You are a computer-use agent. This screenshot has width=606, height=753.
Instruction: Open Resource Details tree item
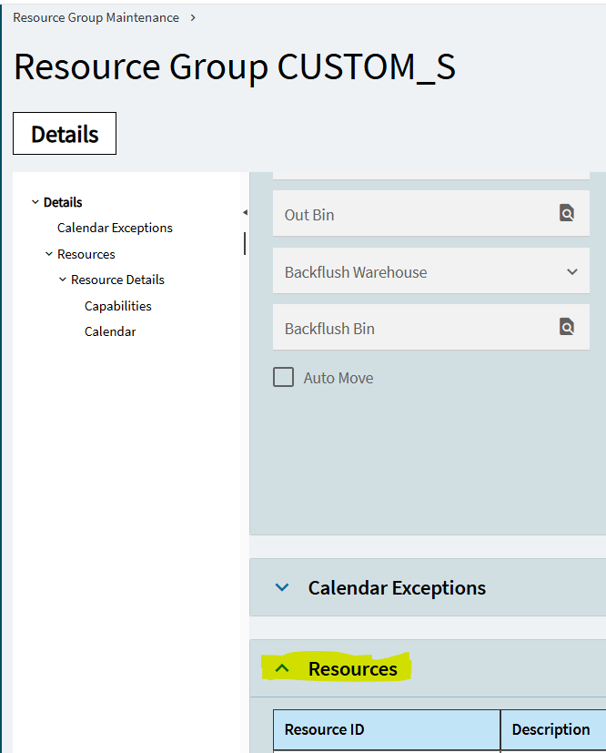point(118,280)
